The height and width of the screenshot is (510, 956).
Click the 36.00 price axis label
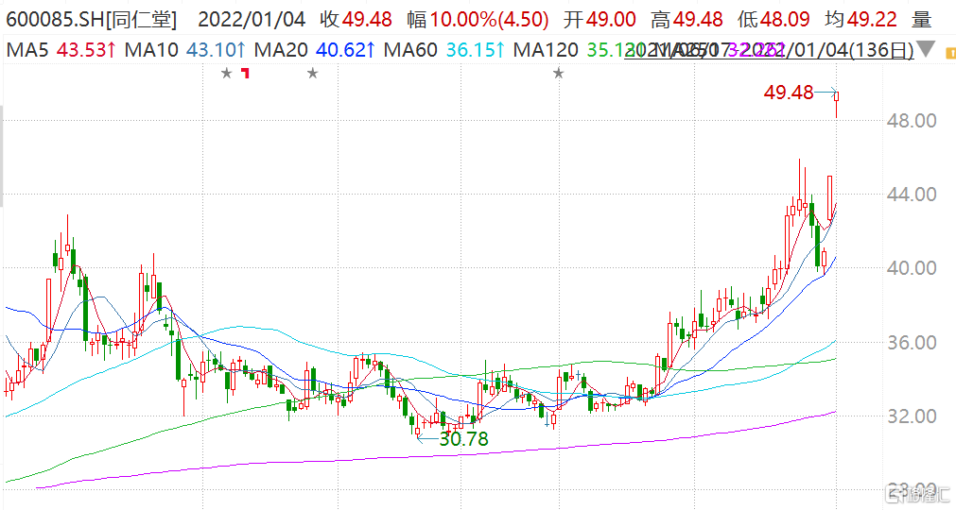pos(911,343)
